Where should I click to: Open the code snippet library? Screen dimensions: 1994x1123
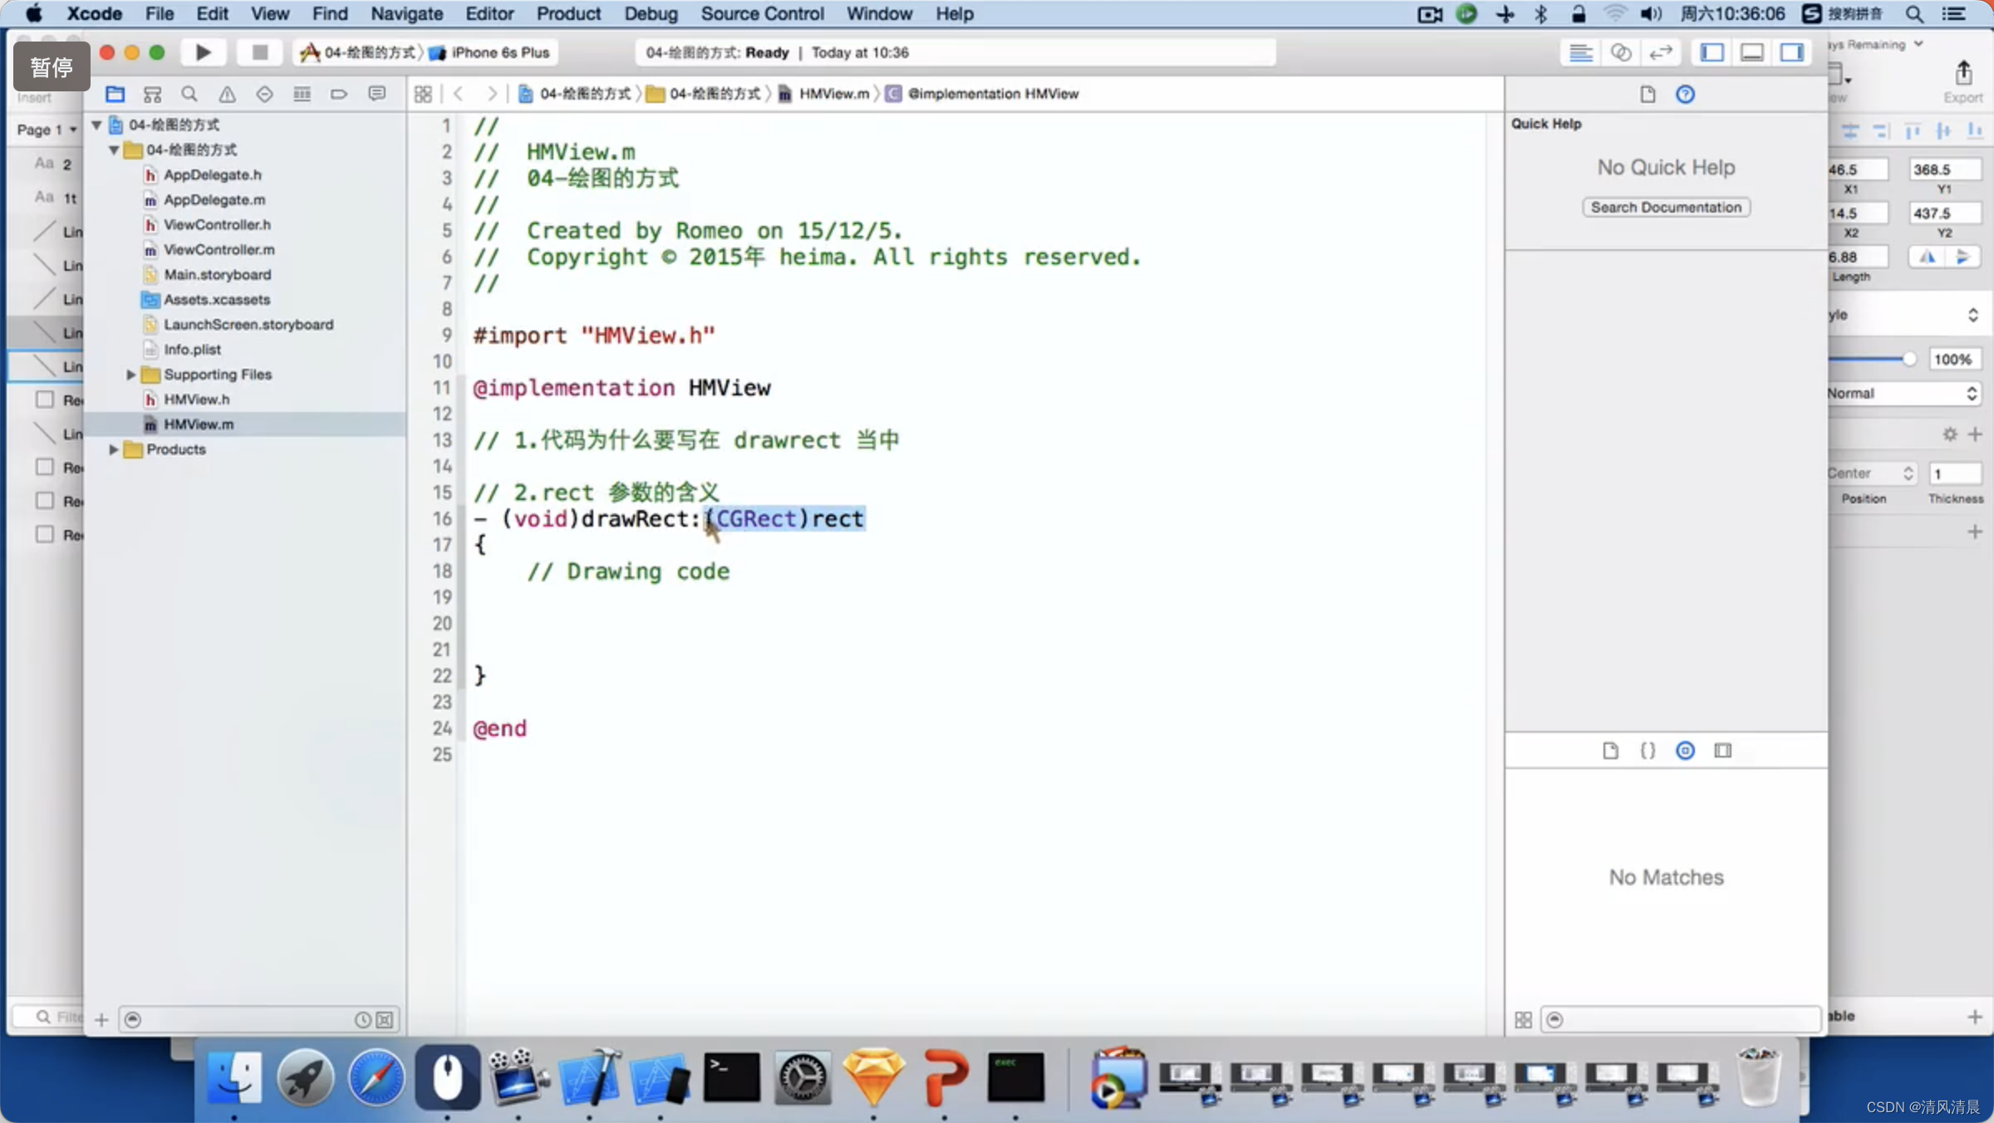(1648, 751)
